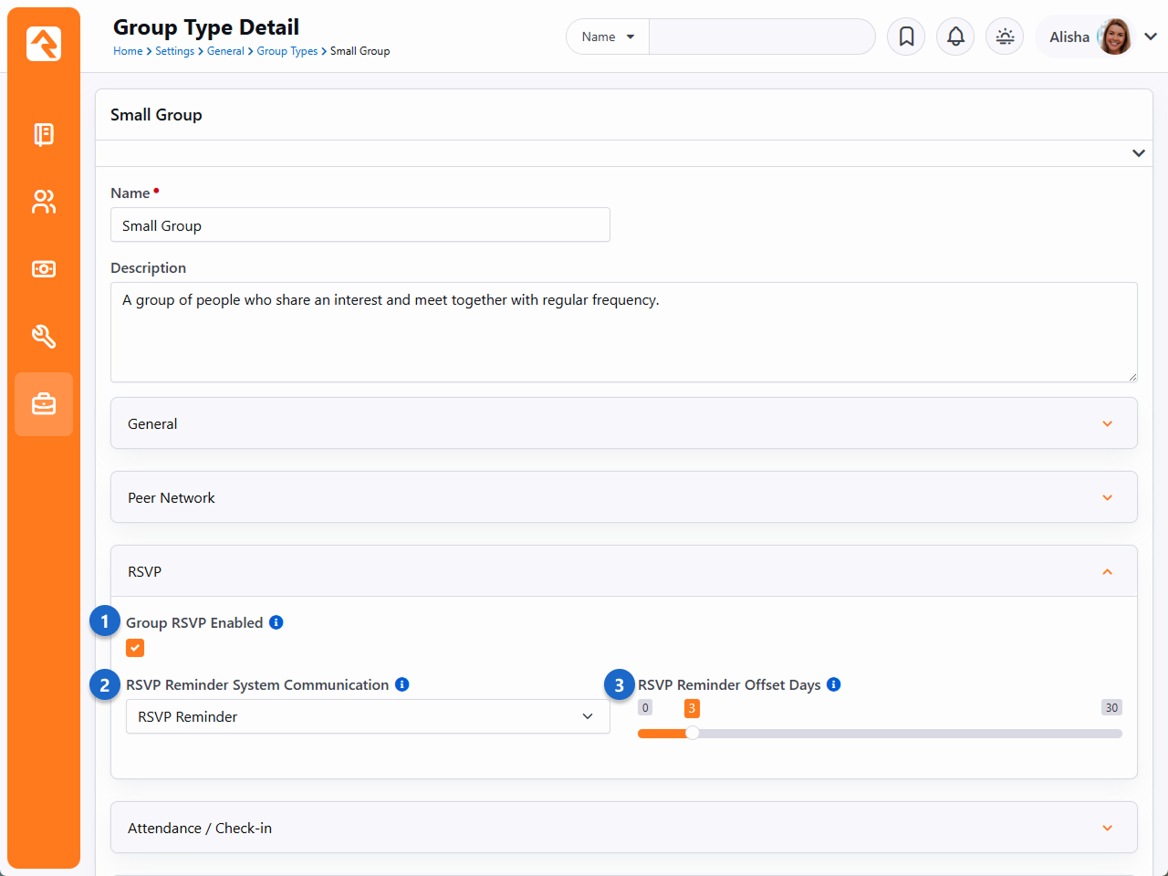
Task: Open the notebook icon in the sidebar
Action: 43,134
